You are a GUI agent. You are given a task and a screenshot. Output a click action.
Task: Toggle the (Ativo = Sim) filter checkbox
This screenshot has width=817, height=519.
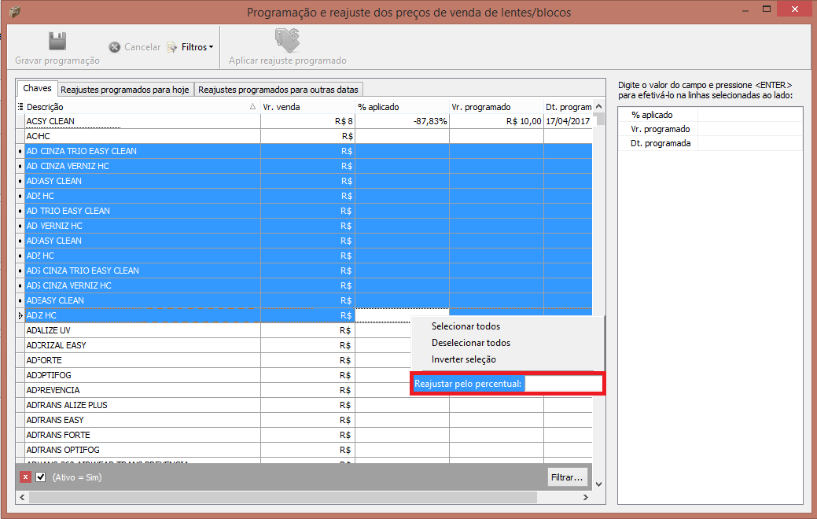[x=41, y=477]
